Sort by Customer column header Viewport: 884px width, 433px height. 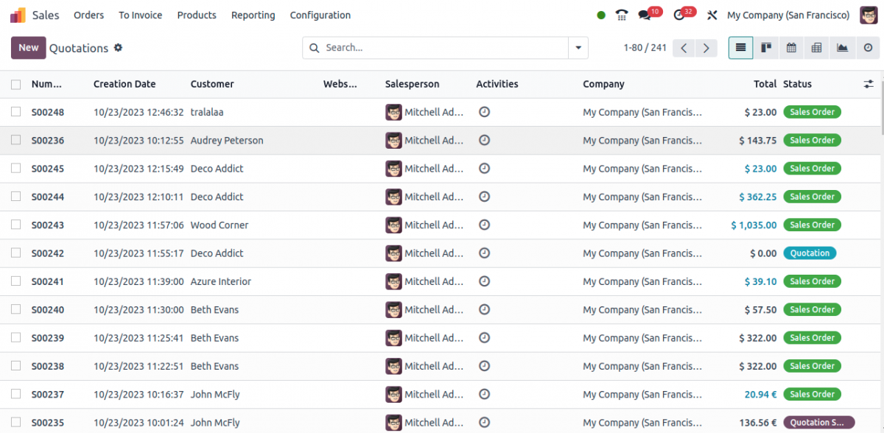coord(212,84)
